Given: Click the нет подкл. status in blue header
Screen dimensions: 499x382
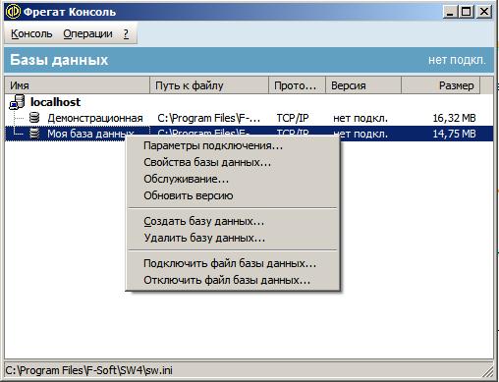Looking at the screenshot, I should 457,60.
